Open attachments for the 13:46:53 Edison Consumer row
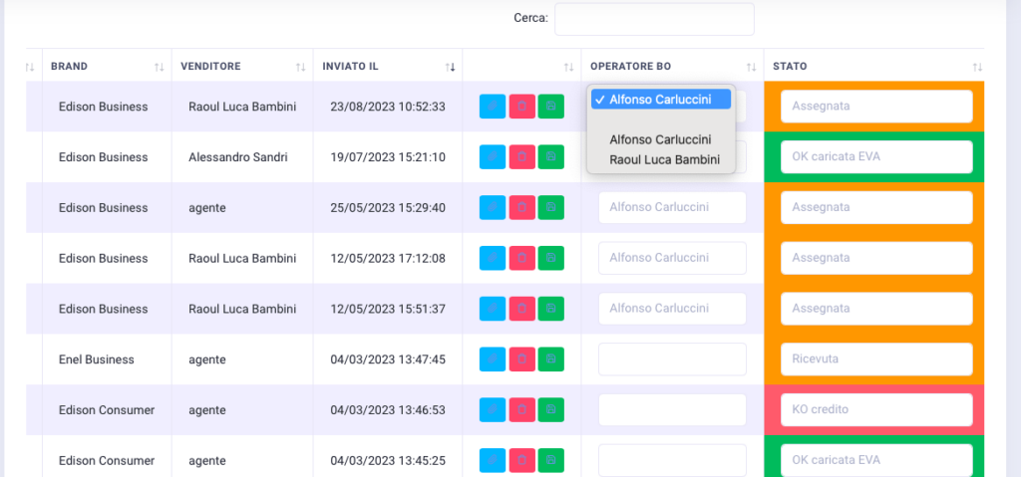The image size is (1021, 477). pyautogui.click(x=493, y=410)
